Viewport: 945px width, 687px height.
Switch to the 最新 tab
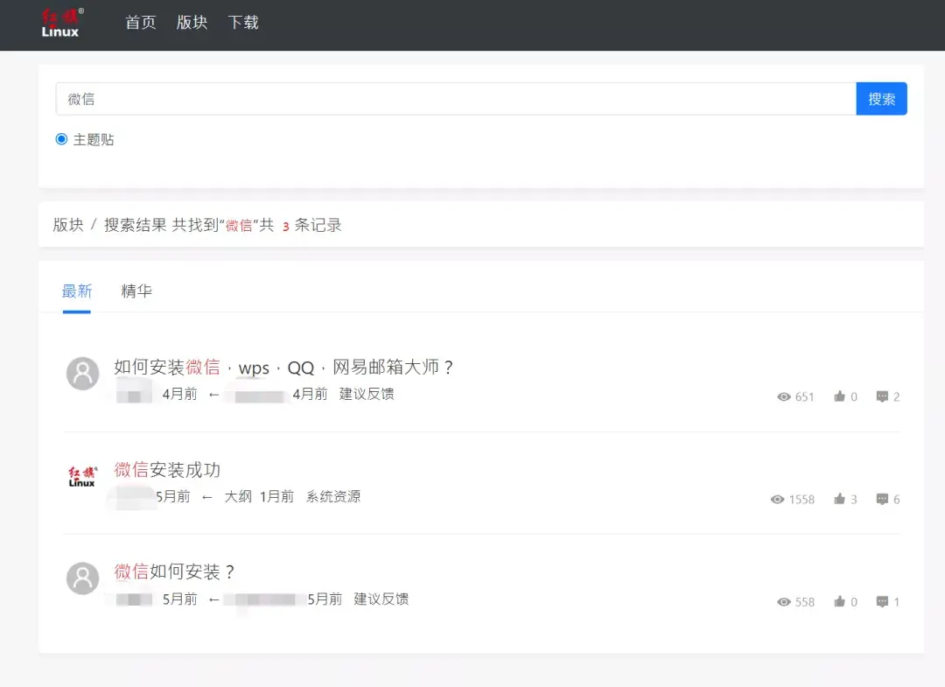(76, 291)
